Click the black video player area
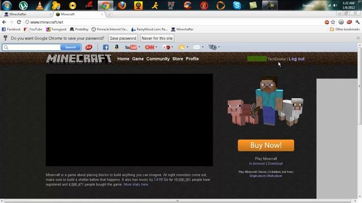Image resolution: width=362 pixels, height=203 pixels. 130,120
